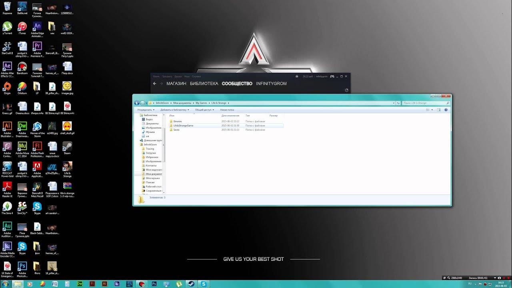The image size is (512, 288).
Task: Select Adobe Premiere Pro desktop shortcut
Action: pos(37,50)
